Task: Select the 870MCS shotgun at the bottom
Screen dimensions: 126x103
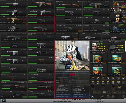Action: point(41,94)
